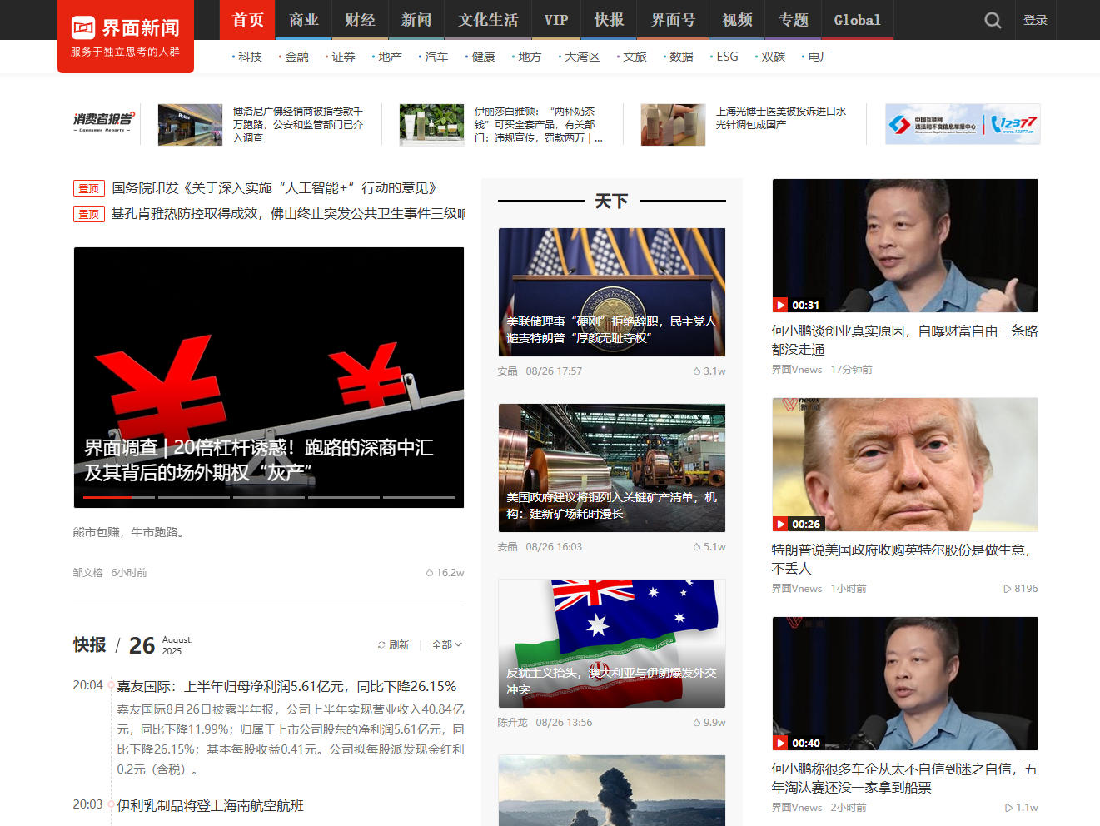Open the 视频 nav item
The height and width of the screenshot is (826, 1100).
pyautogui.click(x=738, y=20)
